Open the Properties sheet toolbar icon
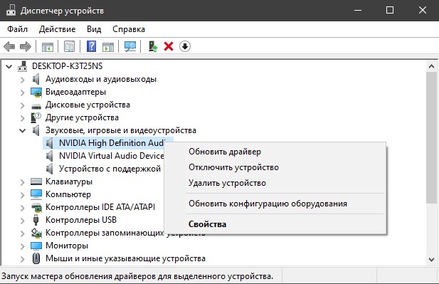 pos(69,46)
